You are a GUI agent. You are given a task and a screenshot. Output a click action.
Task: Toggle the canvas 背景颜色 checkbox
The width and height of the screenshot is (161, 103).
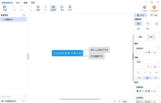[158, 48]
